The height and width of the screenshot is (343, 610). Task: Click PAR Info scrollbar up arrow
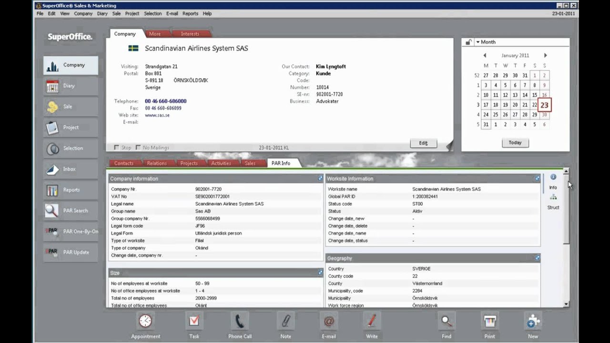[566, 171]
